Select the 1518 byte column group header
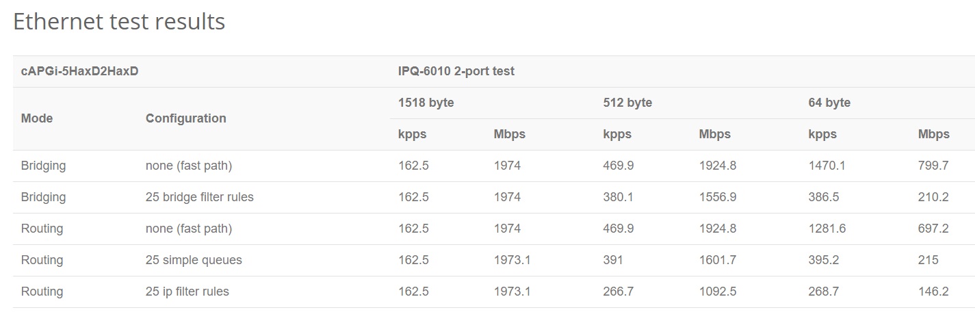 [426, 103]
